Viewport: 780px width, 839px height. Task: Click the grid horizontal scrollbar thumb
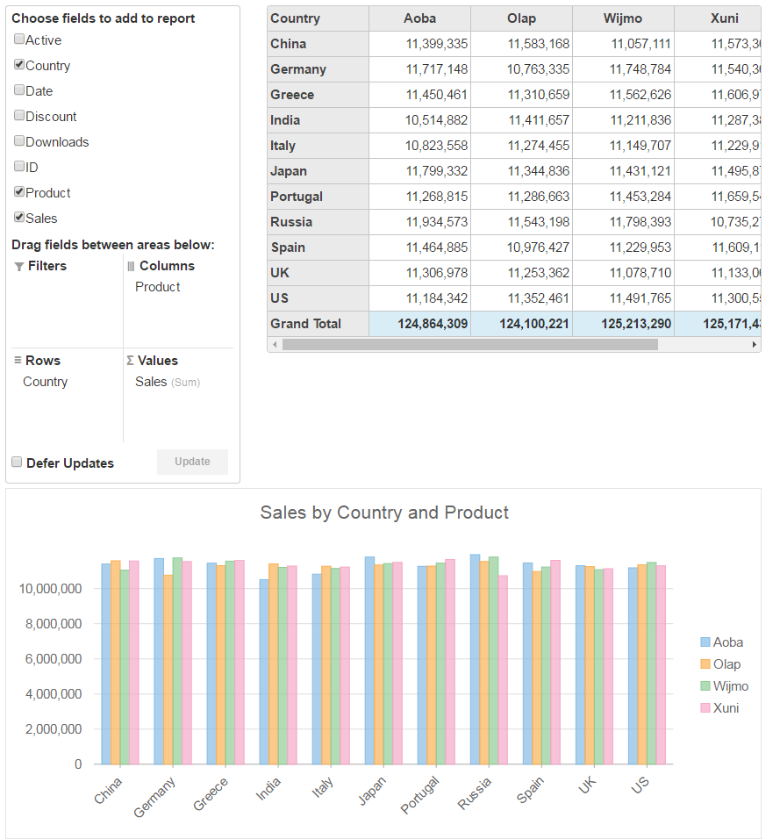click(x=469, y=345)
